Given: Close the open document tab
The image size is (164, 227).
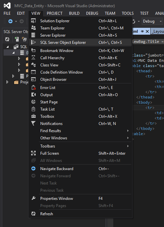Looking at the screenshot, I should 147,31.
